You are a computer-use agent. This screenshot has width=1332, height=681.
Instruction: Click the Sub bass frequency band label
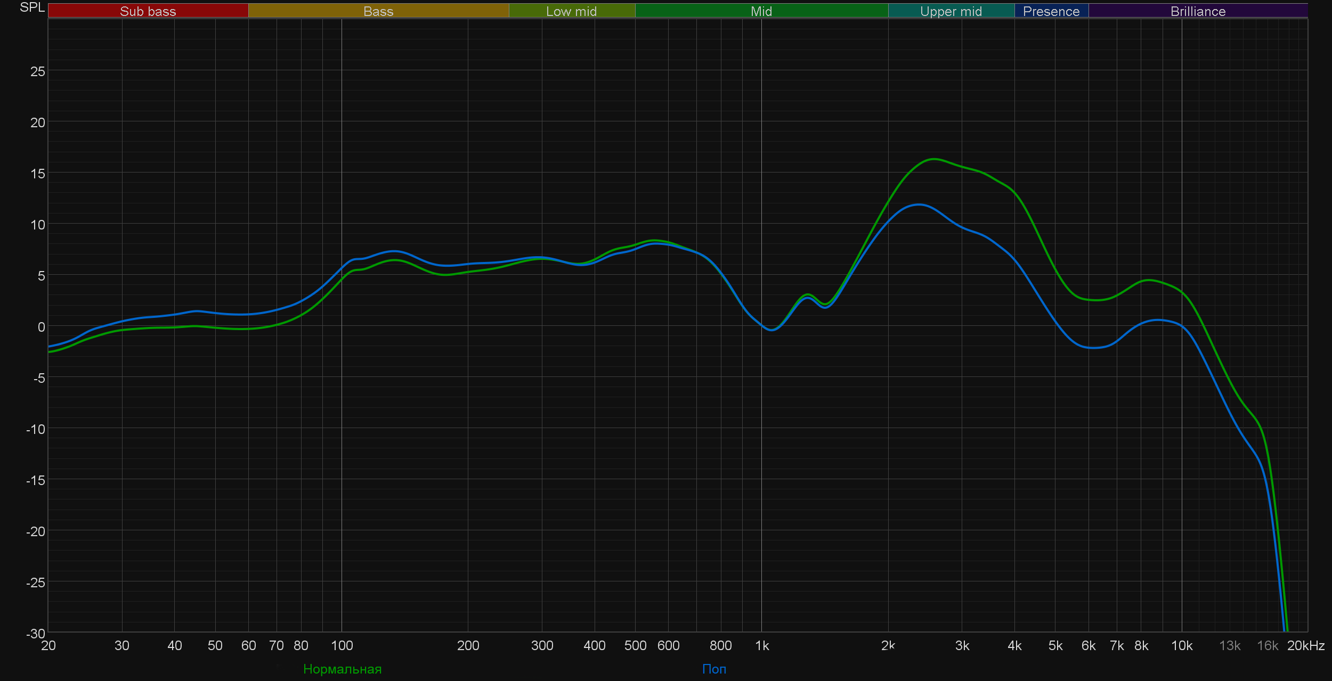148,11
